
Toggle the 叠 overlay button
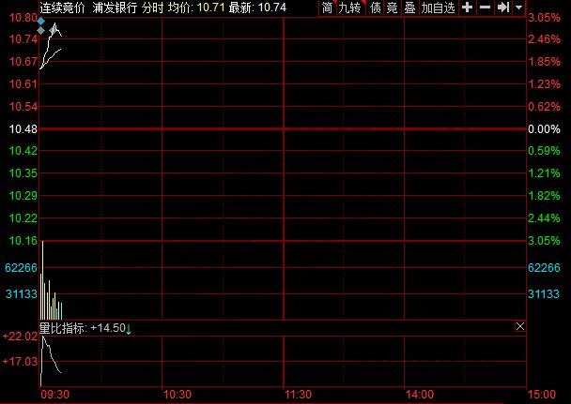coord(409,7)
